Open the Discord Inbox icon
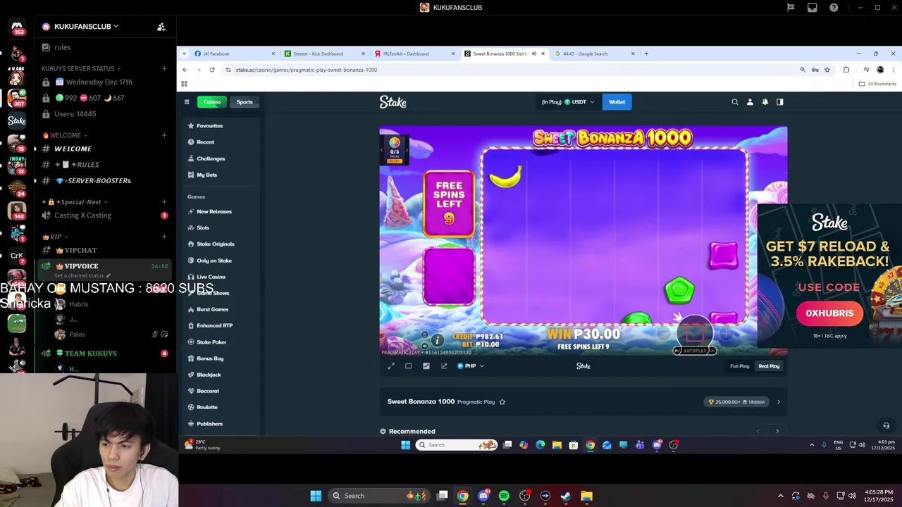Viewport: 902px width, 507px height. (813, 8)
